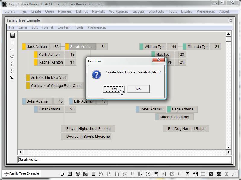Viewport: 241px width, 180px height.
Task: Open the Workspaces menu
Action: pyautogui.click(x=118, y=11)
